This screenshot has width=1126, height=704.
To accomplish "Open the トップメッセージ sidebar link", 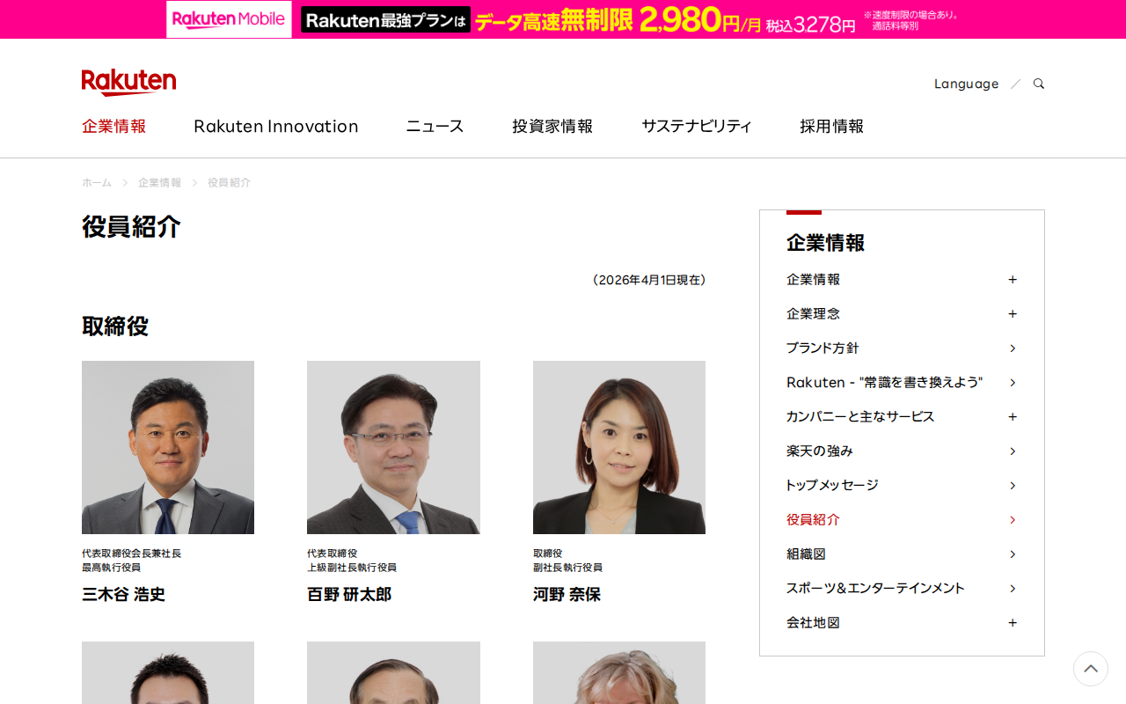I will (x=832, y=486).
